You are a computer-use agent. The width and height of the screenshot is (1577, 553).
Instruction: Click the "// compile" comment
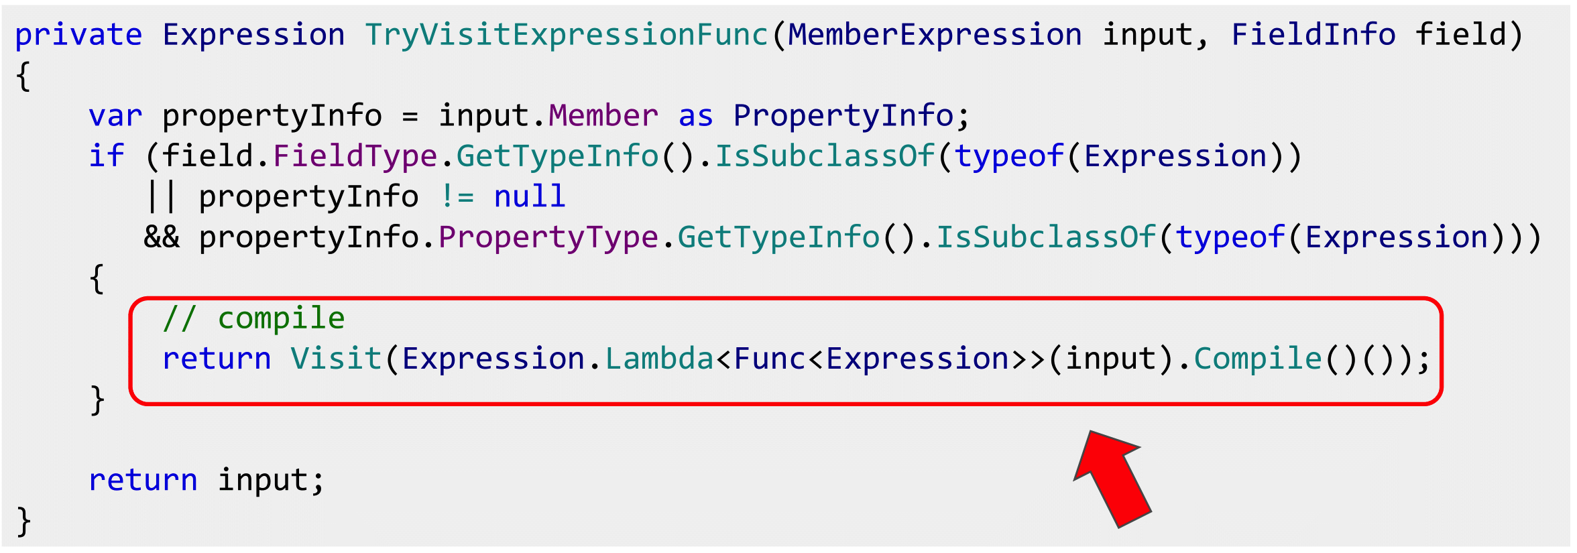tap(254, 318)
